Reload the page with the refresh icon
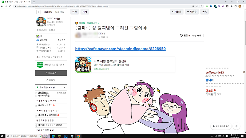 click(10, 6)
